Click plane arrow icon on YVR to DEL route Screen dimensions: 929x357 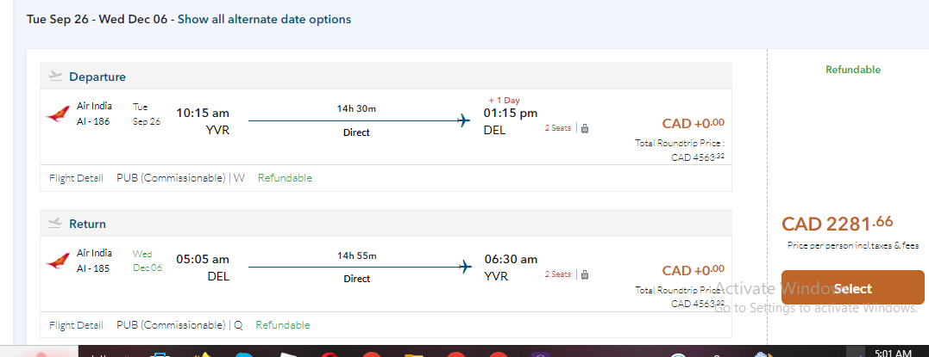(465, 120)
